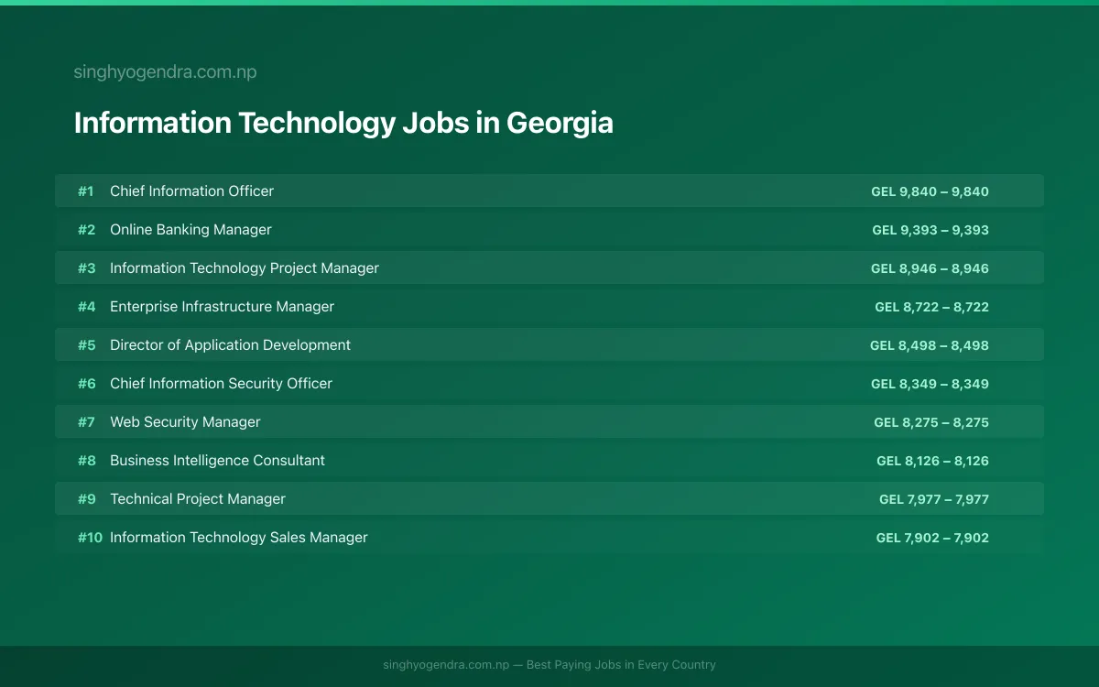
Task: Click the salary GEL 8,275 – 8,275
Action: (931, 422)
